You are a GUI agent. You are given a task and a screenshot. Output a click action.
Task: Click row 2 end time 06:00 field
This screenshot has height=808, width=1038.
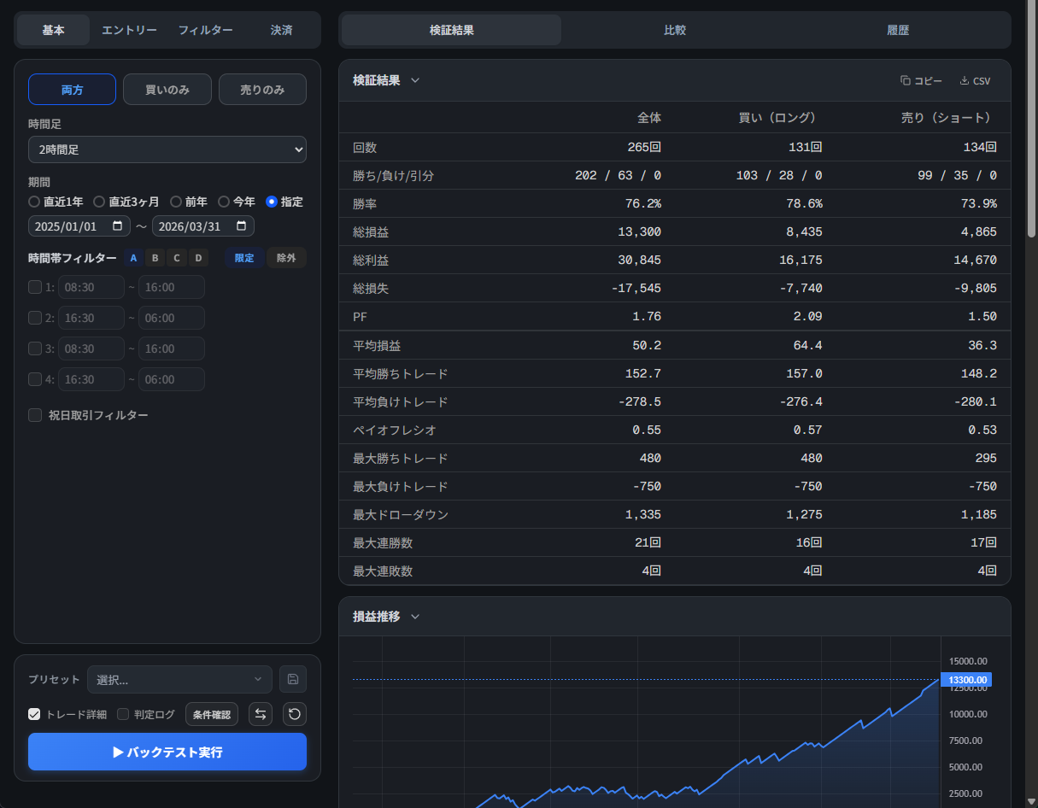pos(172,318)
